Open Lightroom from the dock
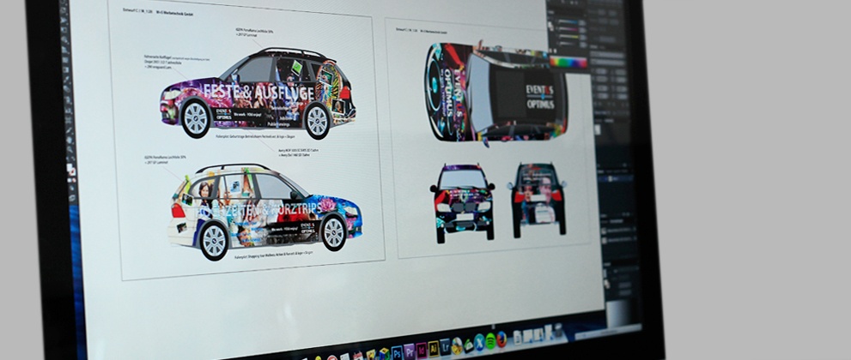This screenshot has height=360, width=851. pyautogui.click(x=445, y=346)
